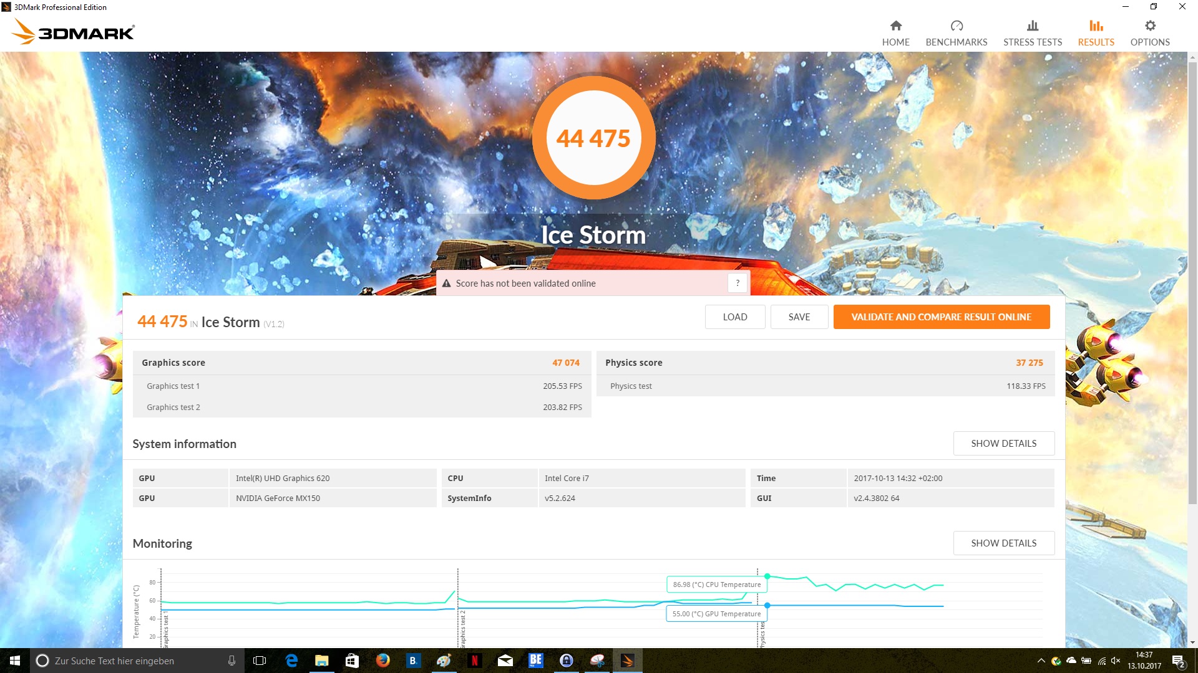Show details for System information
Viewport: 1198px width, 673px height.
tap(1003, 443)
